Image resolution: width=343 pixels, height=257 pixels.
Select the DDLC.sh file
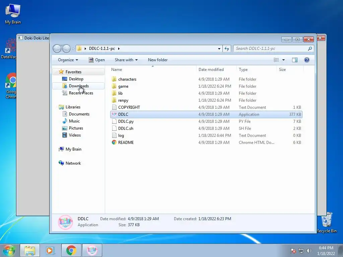coord(126,128)
